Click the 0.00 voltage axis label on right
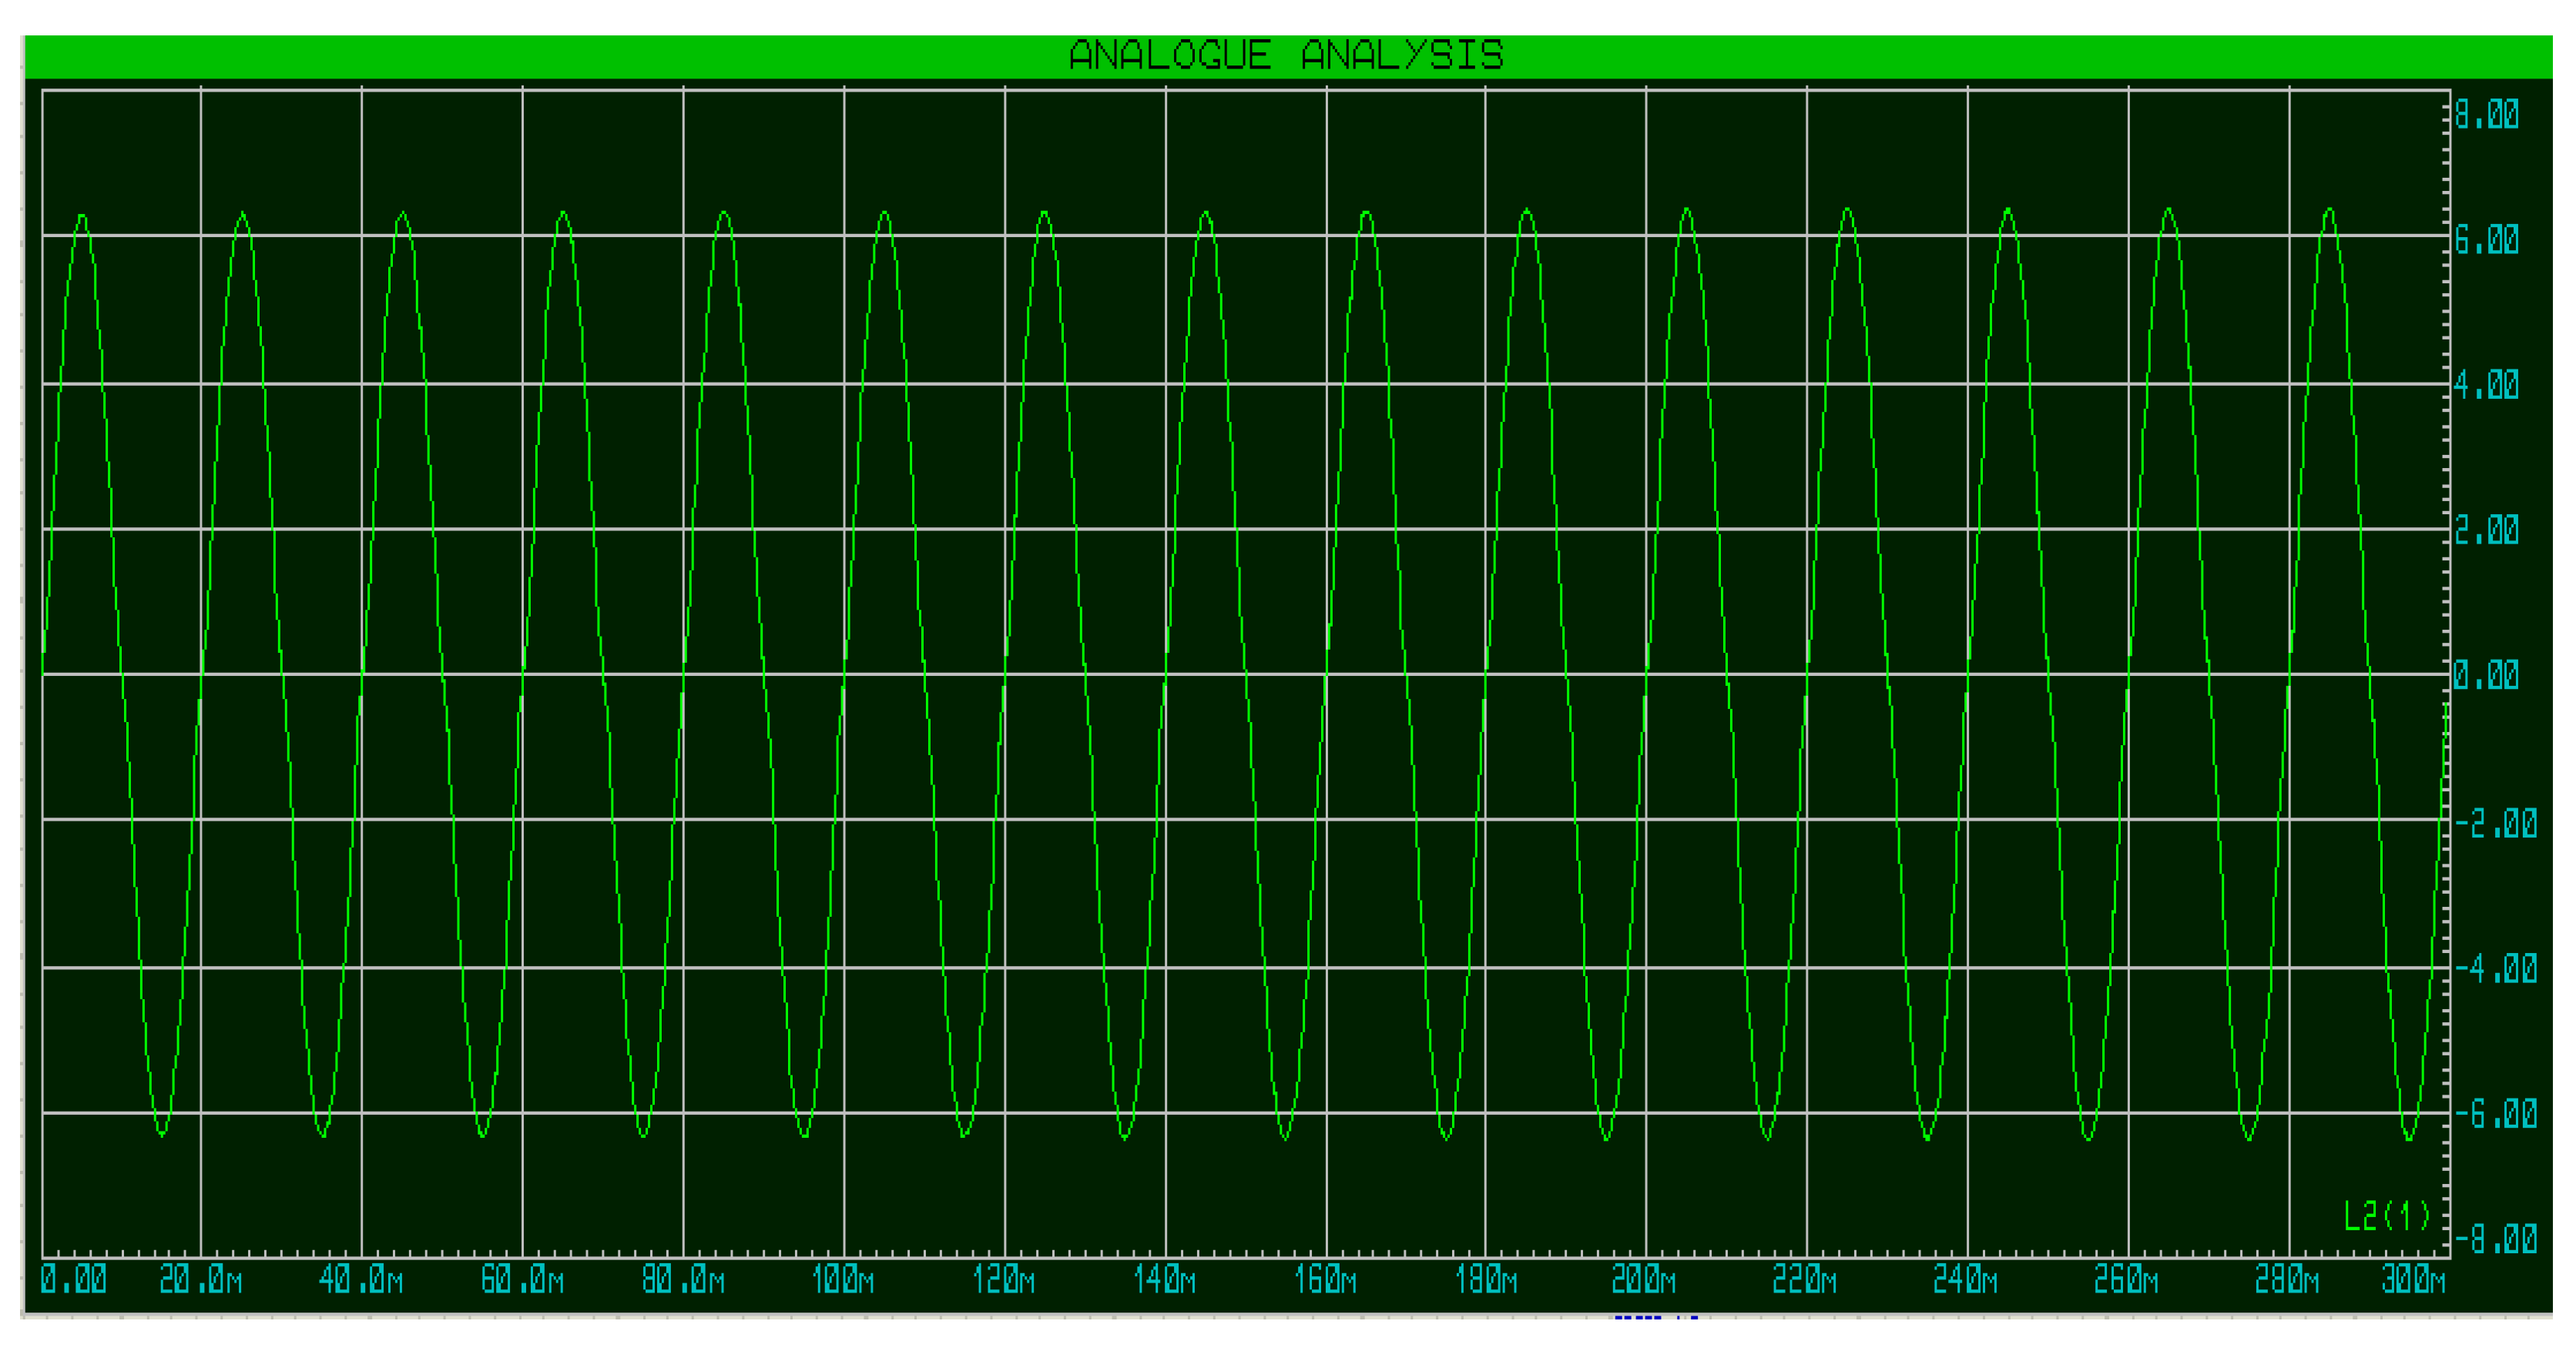The height and width of the screenshot is (1351, 2576). coord(2486,676)
